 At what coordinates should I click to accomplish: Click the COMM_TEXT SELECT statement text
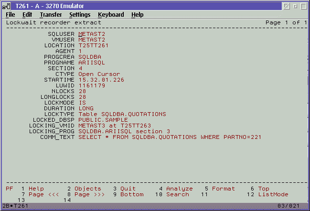(170, 137)
